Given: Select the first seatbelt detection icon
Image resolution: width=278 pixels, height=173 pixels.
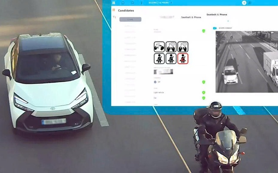Looking at the screenshot, I should pyautogui.click(x=159, y=58).
